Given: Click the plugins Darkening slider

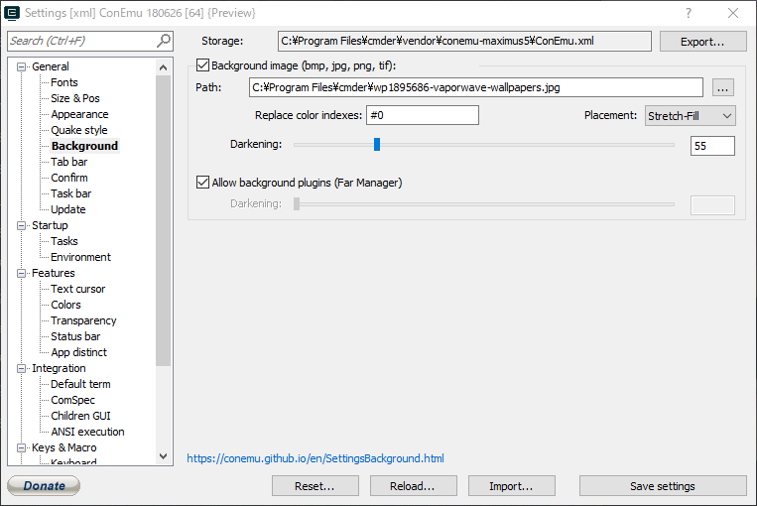Looking at the screenshot, I should click(x=484, y=204).
